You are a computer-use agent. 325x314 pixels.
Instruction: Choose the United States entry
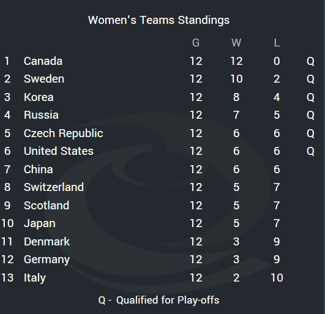point(58,151)
